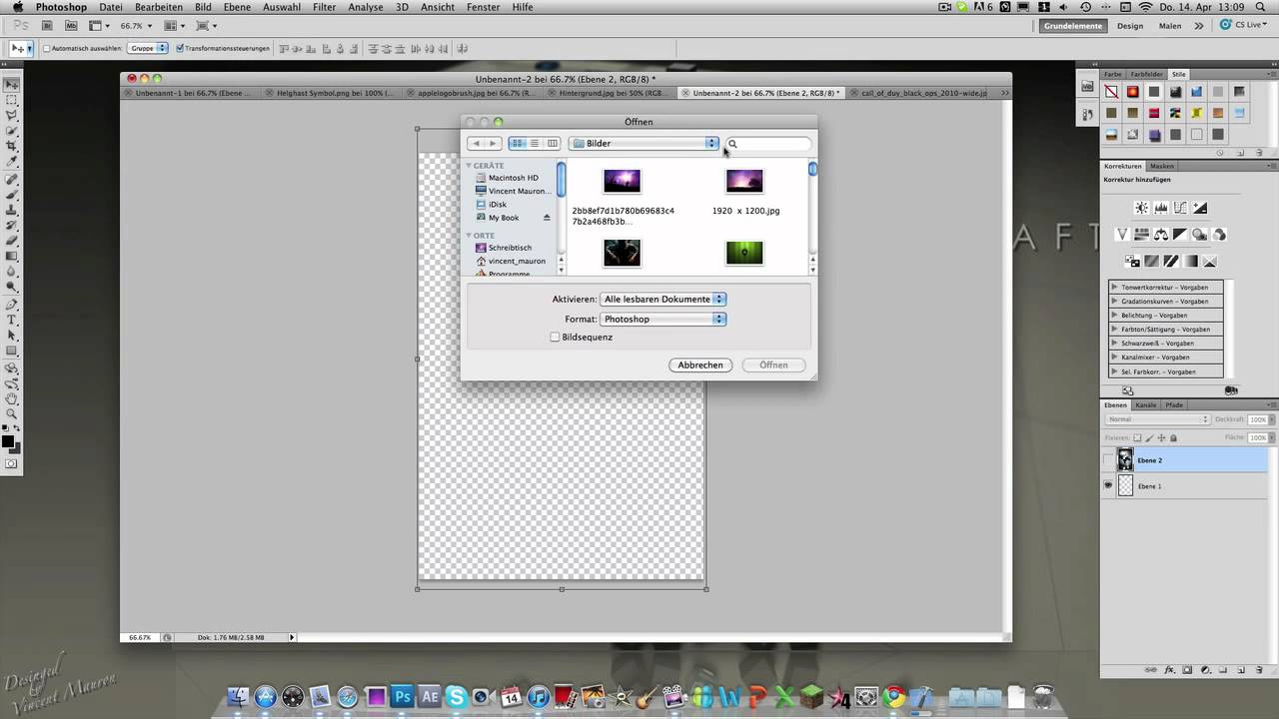Viewport: 1279px width, 719px height.
Task: Open the Format Photoshop dropdown
Action: click(663, 320)
